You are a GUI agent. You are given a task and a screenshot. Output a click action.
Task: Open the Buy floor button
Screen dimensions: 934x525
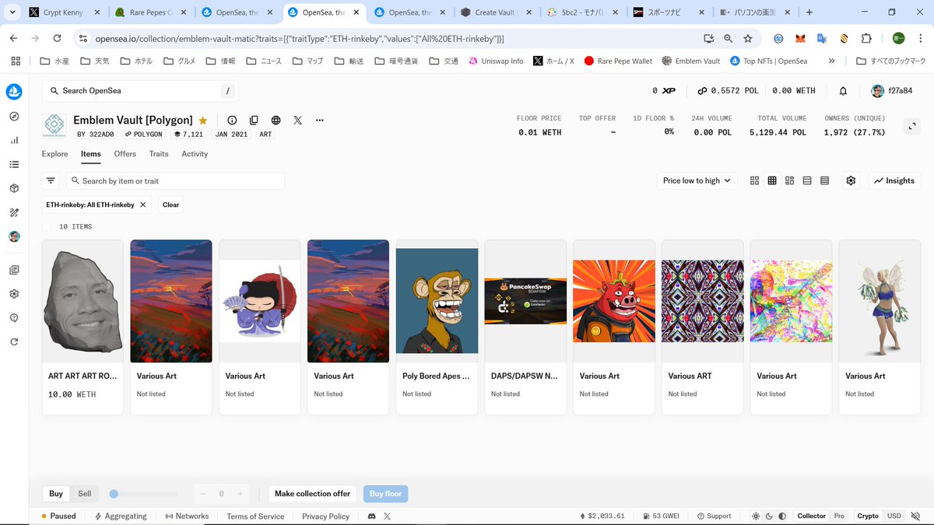click(x=385, y=494)
